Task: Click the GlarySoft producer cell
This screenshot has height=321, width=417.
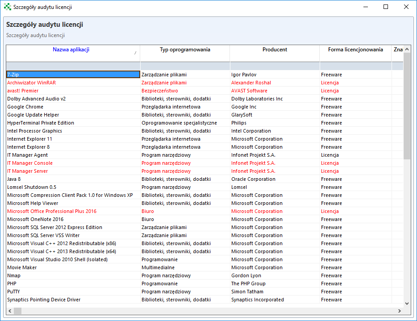Action: [275, 115]
